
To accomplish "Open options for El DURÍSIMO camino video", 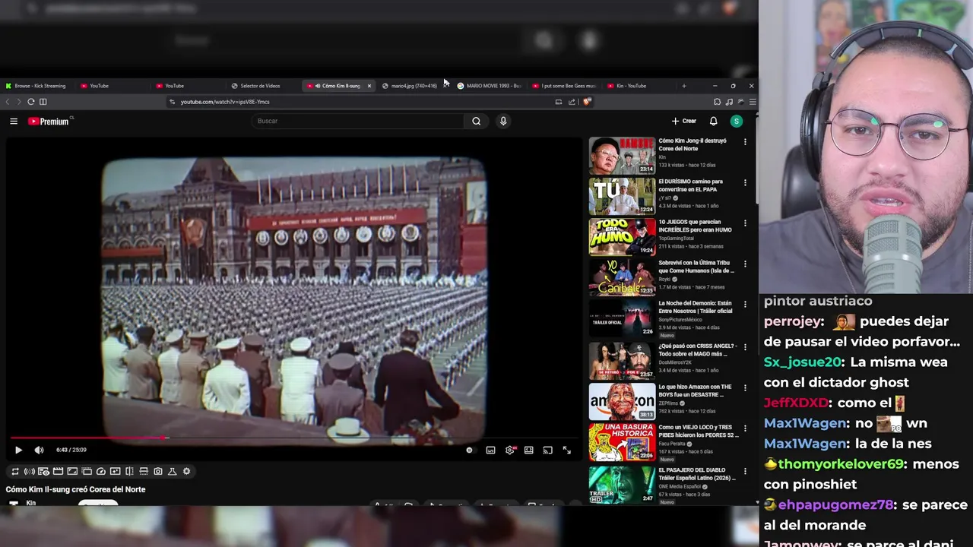I will point(745,183).
